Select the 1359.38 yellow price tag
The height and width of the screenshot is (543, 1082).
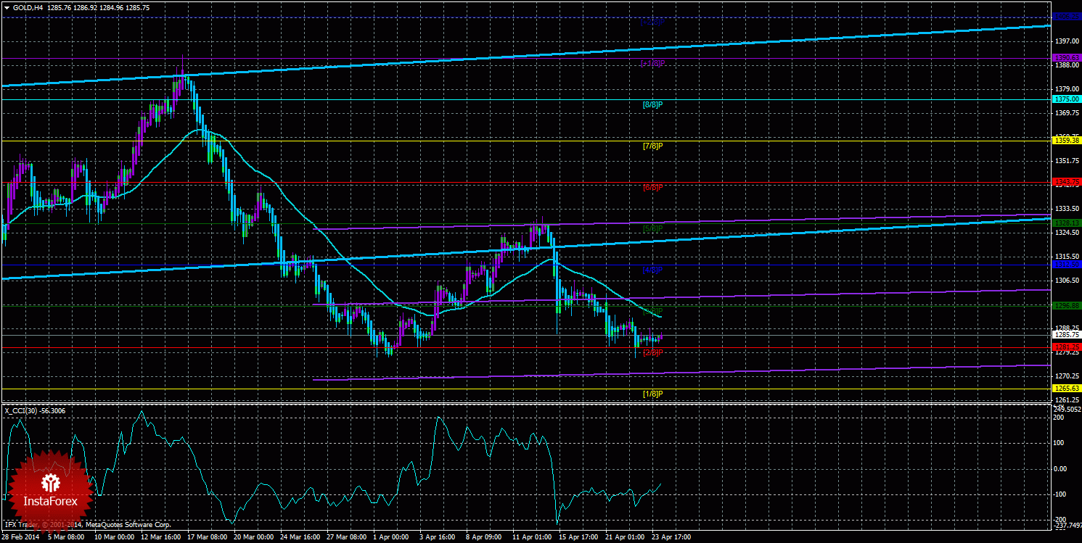pyautogui.click(x=1066, y=140)
